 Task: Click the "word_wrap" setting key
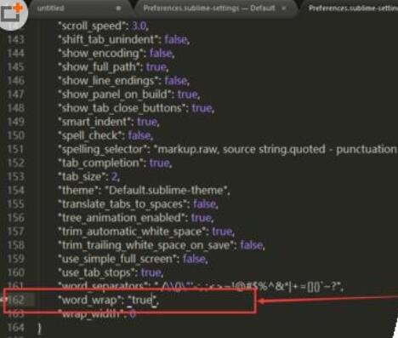(89, 300)
